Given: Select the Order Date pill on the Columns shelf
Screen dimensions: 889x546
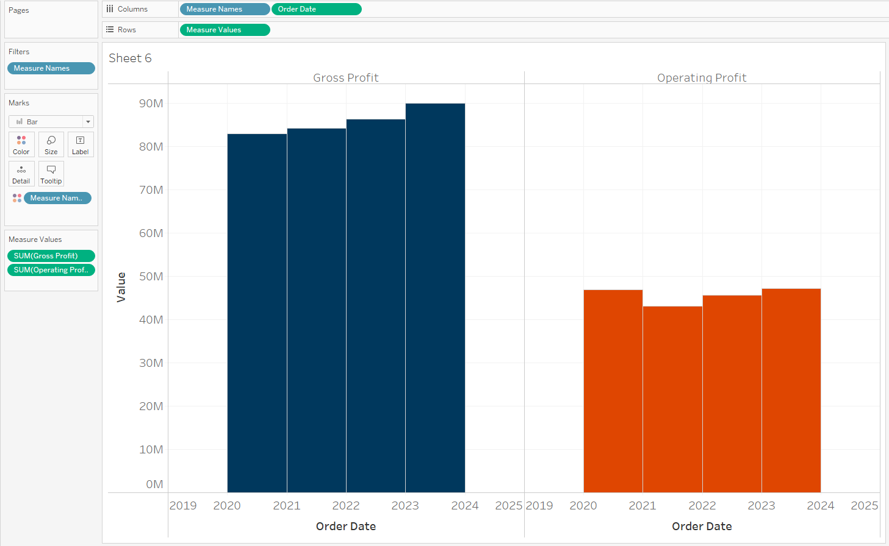Looking at the screenshot, I should (316, 9).
